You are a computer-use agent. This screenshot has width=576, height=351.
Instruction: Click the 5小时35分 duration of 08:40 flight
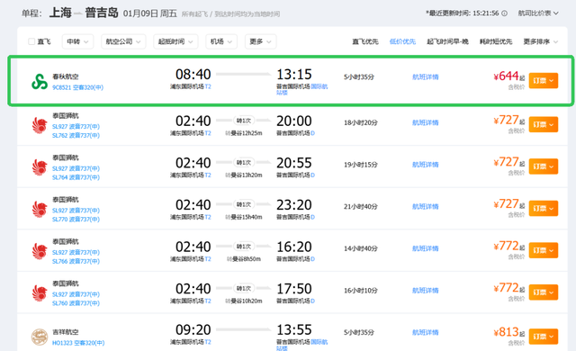[359, 77]
